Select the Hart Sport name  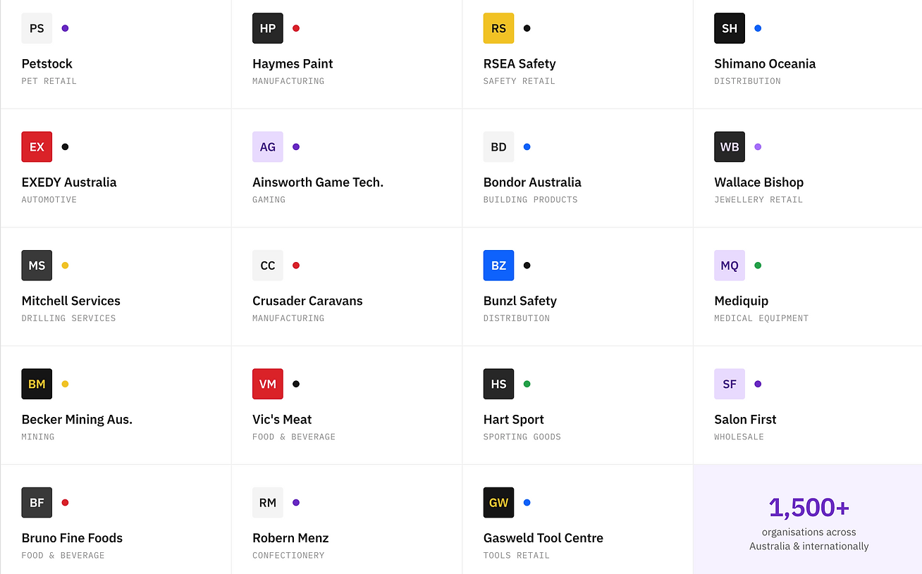[514, 419]
